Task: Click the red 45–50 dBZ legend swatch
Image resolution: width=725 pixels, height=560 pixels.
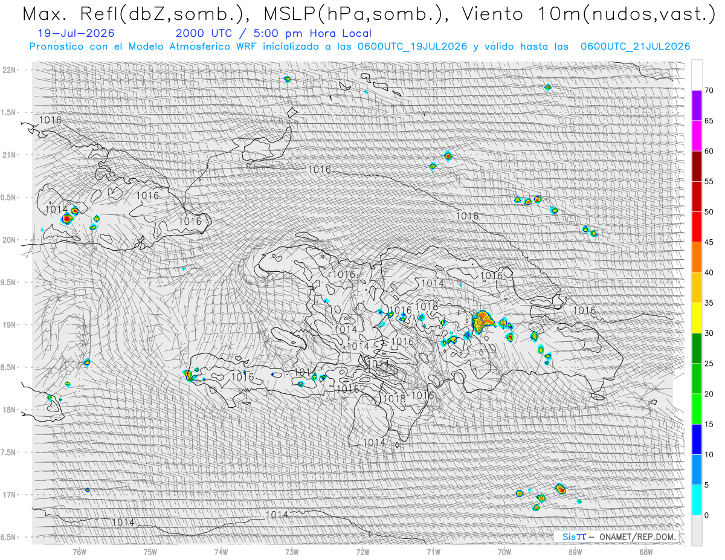Action: point(697,227)
